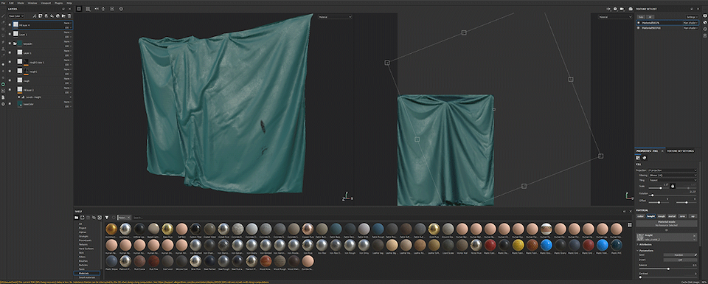Switch viewport to single 3D/2D view icon
This screenshot has width=708, height=284.
(79, 9)
